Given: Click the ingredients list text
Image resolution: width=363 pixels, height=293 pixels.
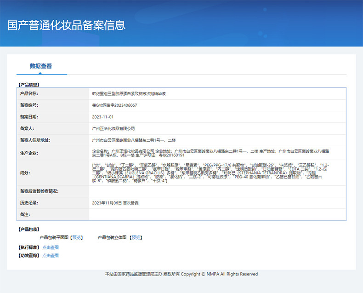Looking at the screenshot, I should [x=210, y=172].
